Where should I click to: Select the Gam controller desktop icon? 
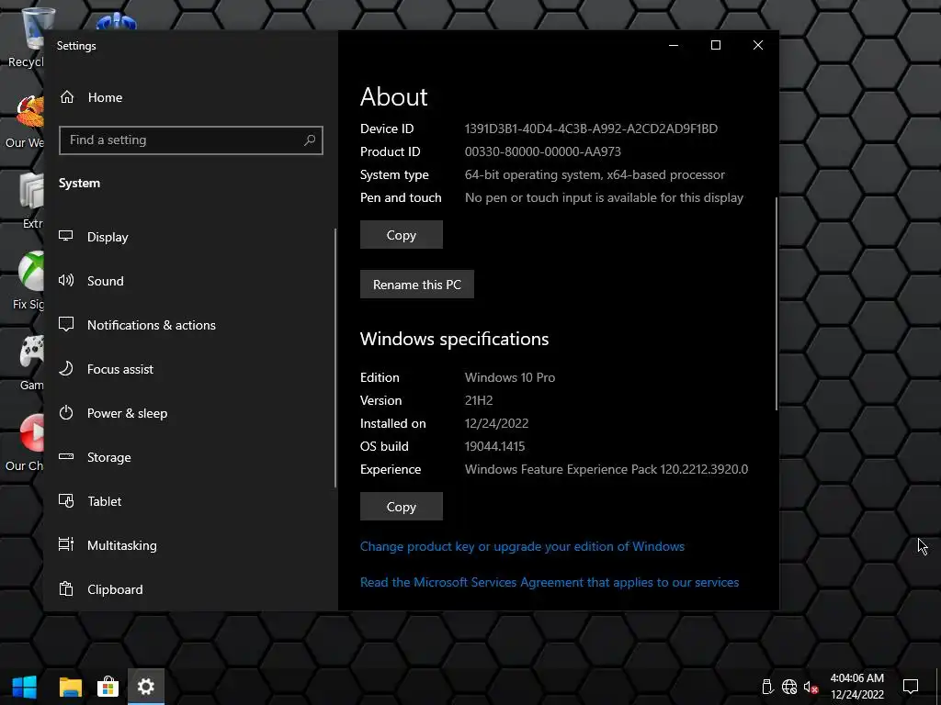coord(31,362)
